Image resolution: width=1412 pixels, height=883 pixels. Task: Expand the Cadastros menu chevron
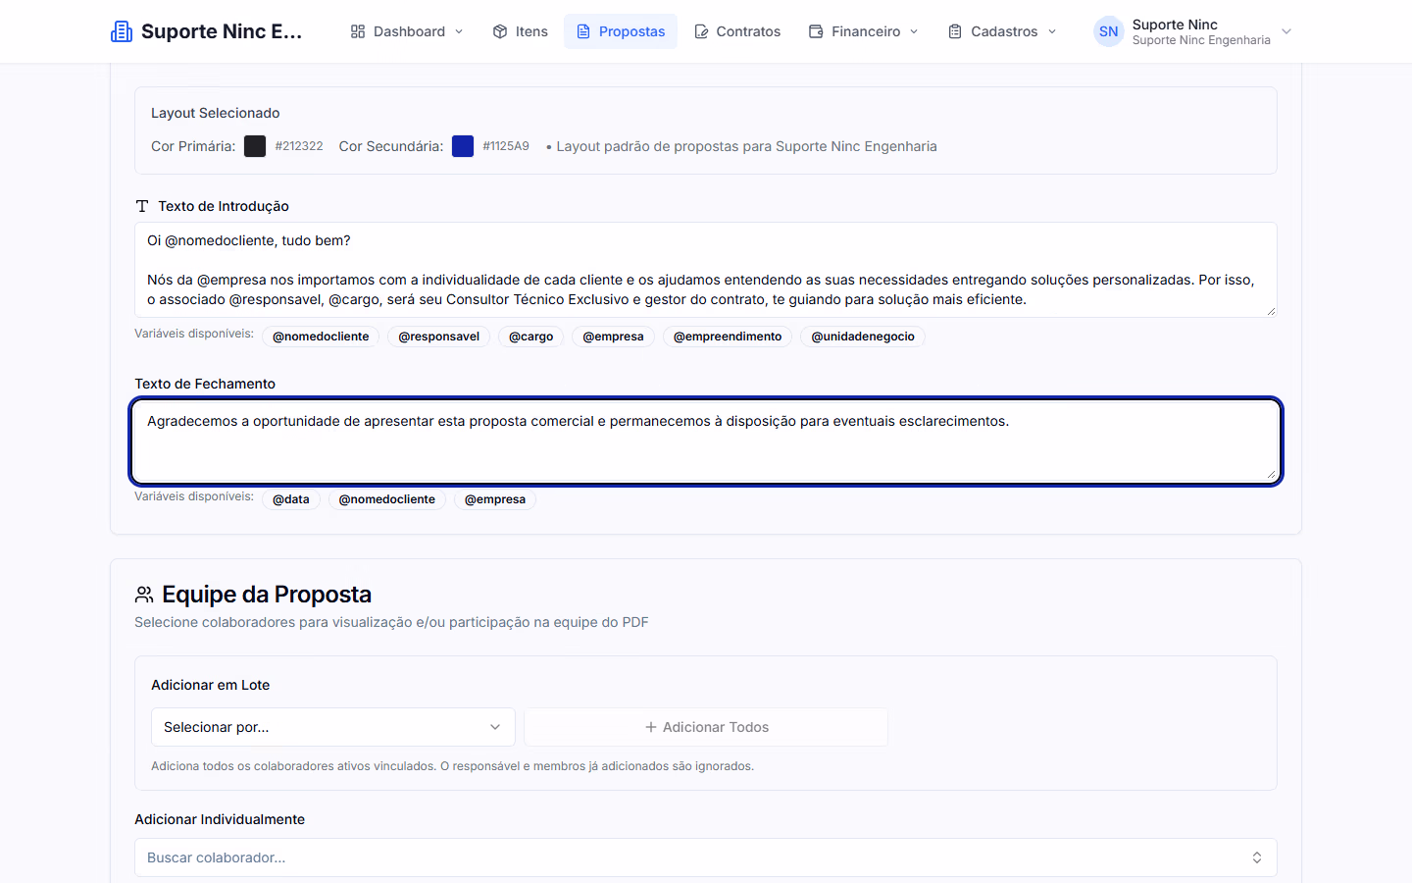pyautogui.click(x=1052, y=31)
